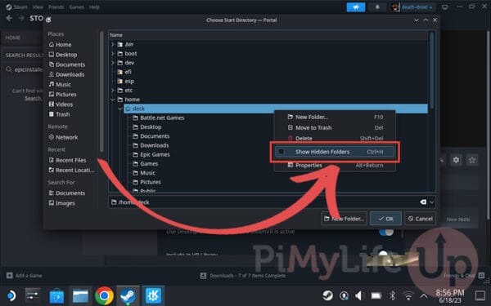Toggle Use Desktop theatre SteamVR switch

(385, 232)
